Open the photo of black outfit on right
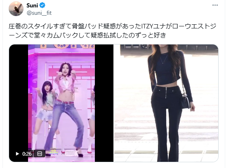The height and width of the screenshot is (168, 231). click(166, 103)
